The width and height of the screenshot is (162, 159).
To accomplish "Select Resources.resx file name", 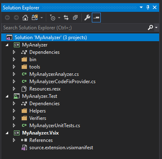I will [45, 89].
